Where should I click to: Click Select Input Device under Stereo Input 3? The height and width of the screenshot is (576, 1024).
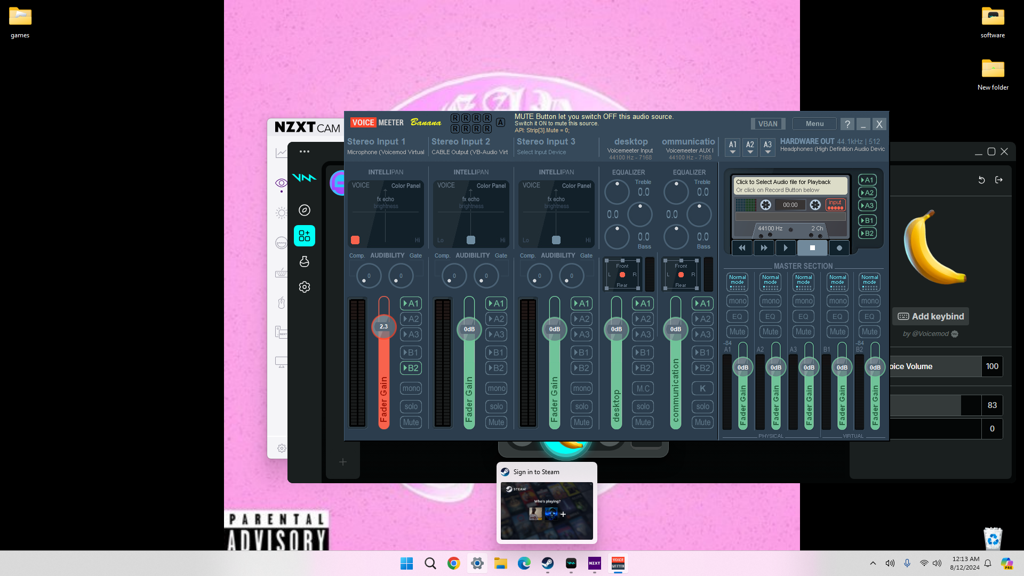[541, 153]
